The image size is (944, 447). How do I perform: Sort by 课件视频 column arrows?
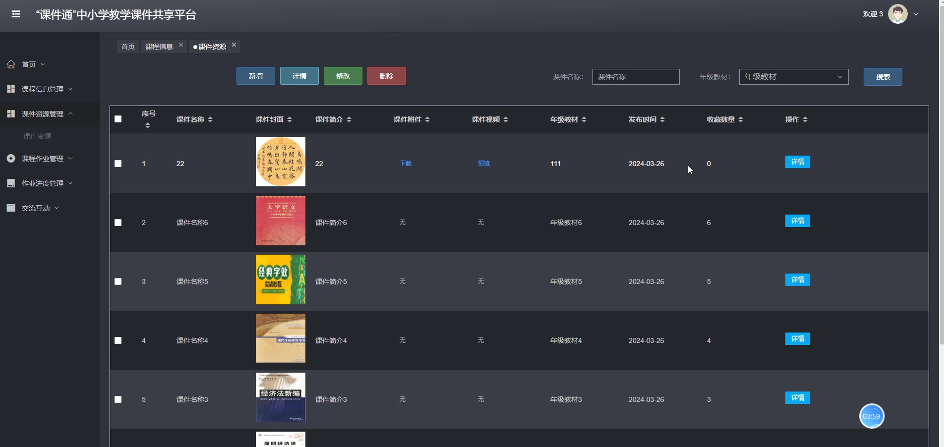pos(506,119)
